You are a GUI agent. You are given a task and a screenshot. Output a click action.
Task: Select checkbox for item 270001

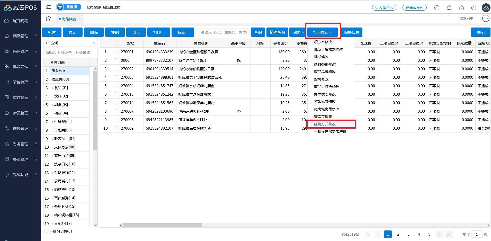[x=115, y=52]
